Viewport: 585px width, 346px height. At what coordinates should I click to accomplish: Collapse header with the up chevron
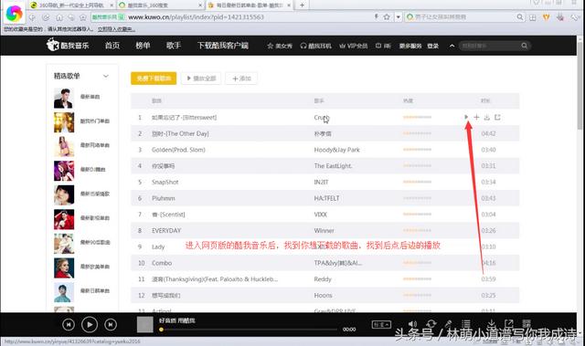452,46
